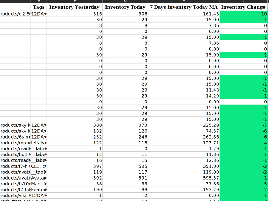The image size is (269, 201).
Task: Click the Inventory Yesterday cell with 12
Action: tap(75, 155)
